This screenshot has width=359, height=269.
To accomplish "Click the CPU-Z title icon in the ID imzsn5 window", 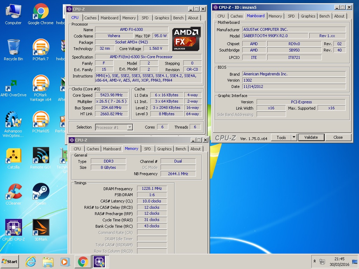I will tap(216, 7).
